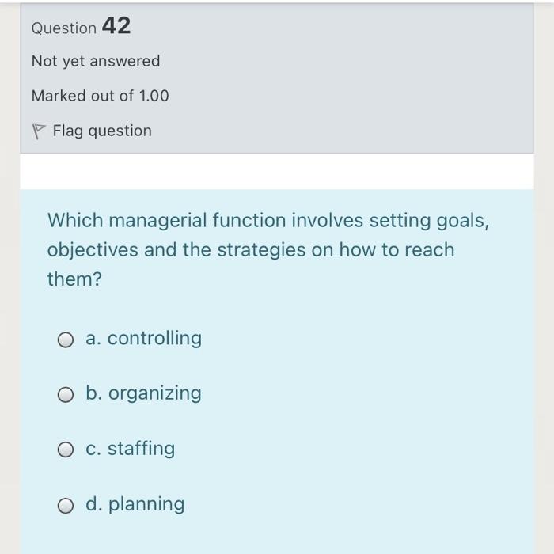This screenshot has height=554, width=554.
Task: Mark the radio button for d. planning
Action: [66, 506]
